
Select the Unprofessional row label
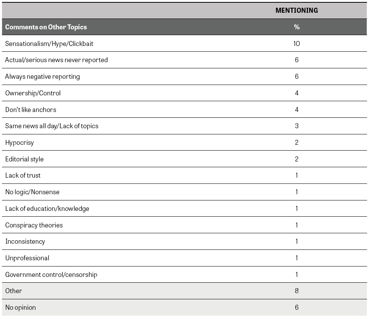click(27, 258)
